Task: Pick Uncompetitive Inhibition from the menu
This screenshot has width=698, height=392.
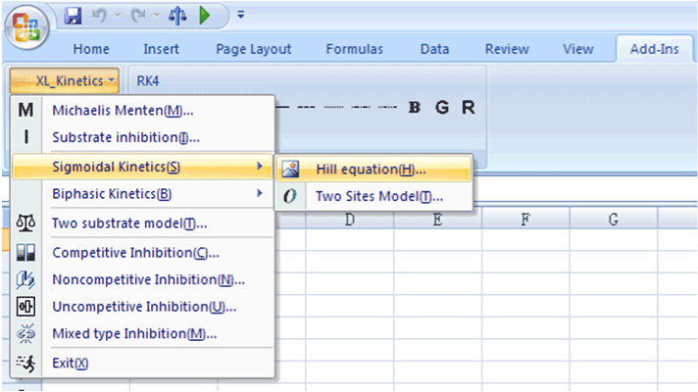Action: [142, 307]
